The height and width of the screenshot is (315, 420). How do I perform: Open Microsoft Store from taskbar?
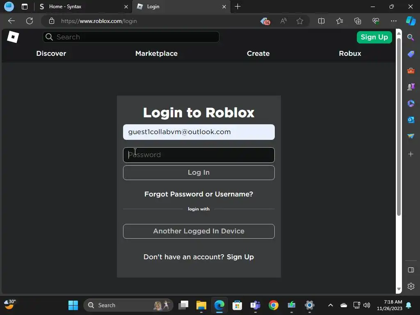point(237,305)
